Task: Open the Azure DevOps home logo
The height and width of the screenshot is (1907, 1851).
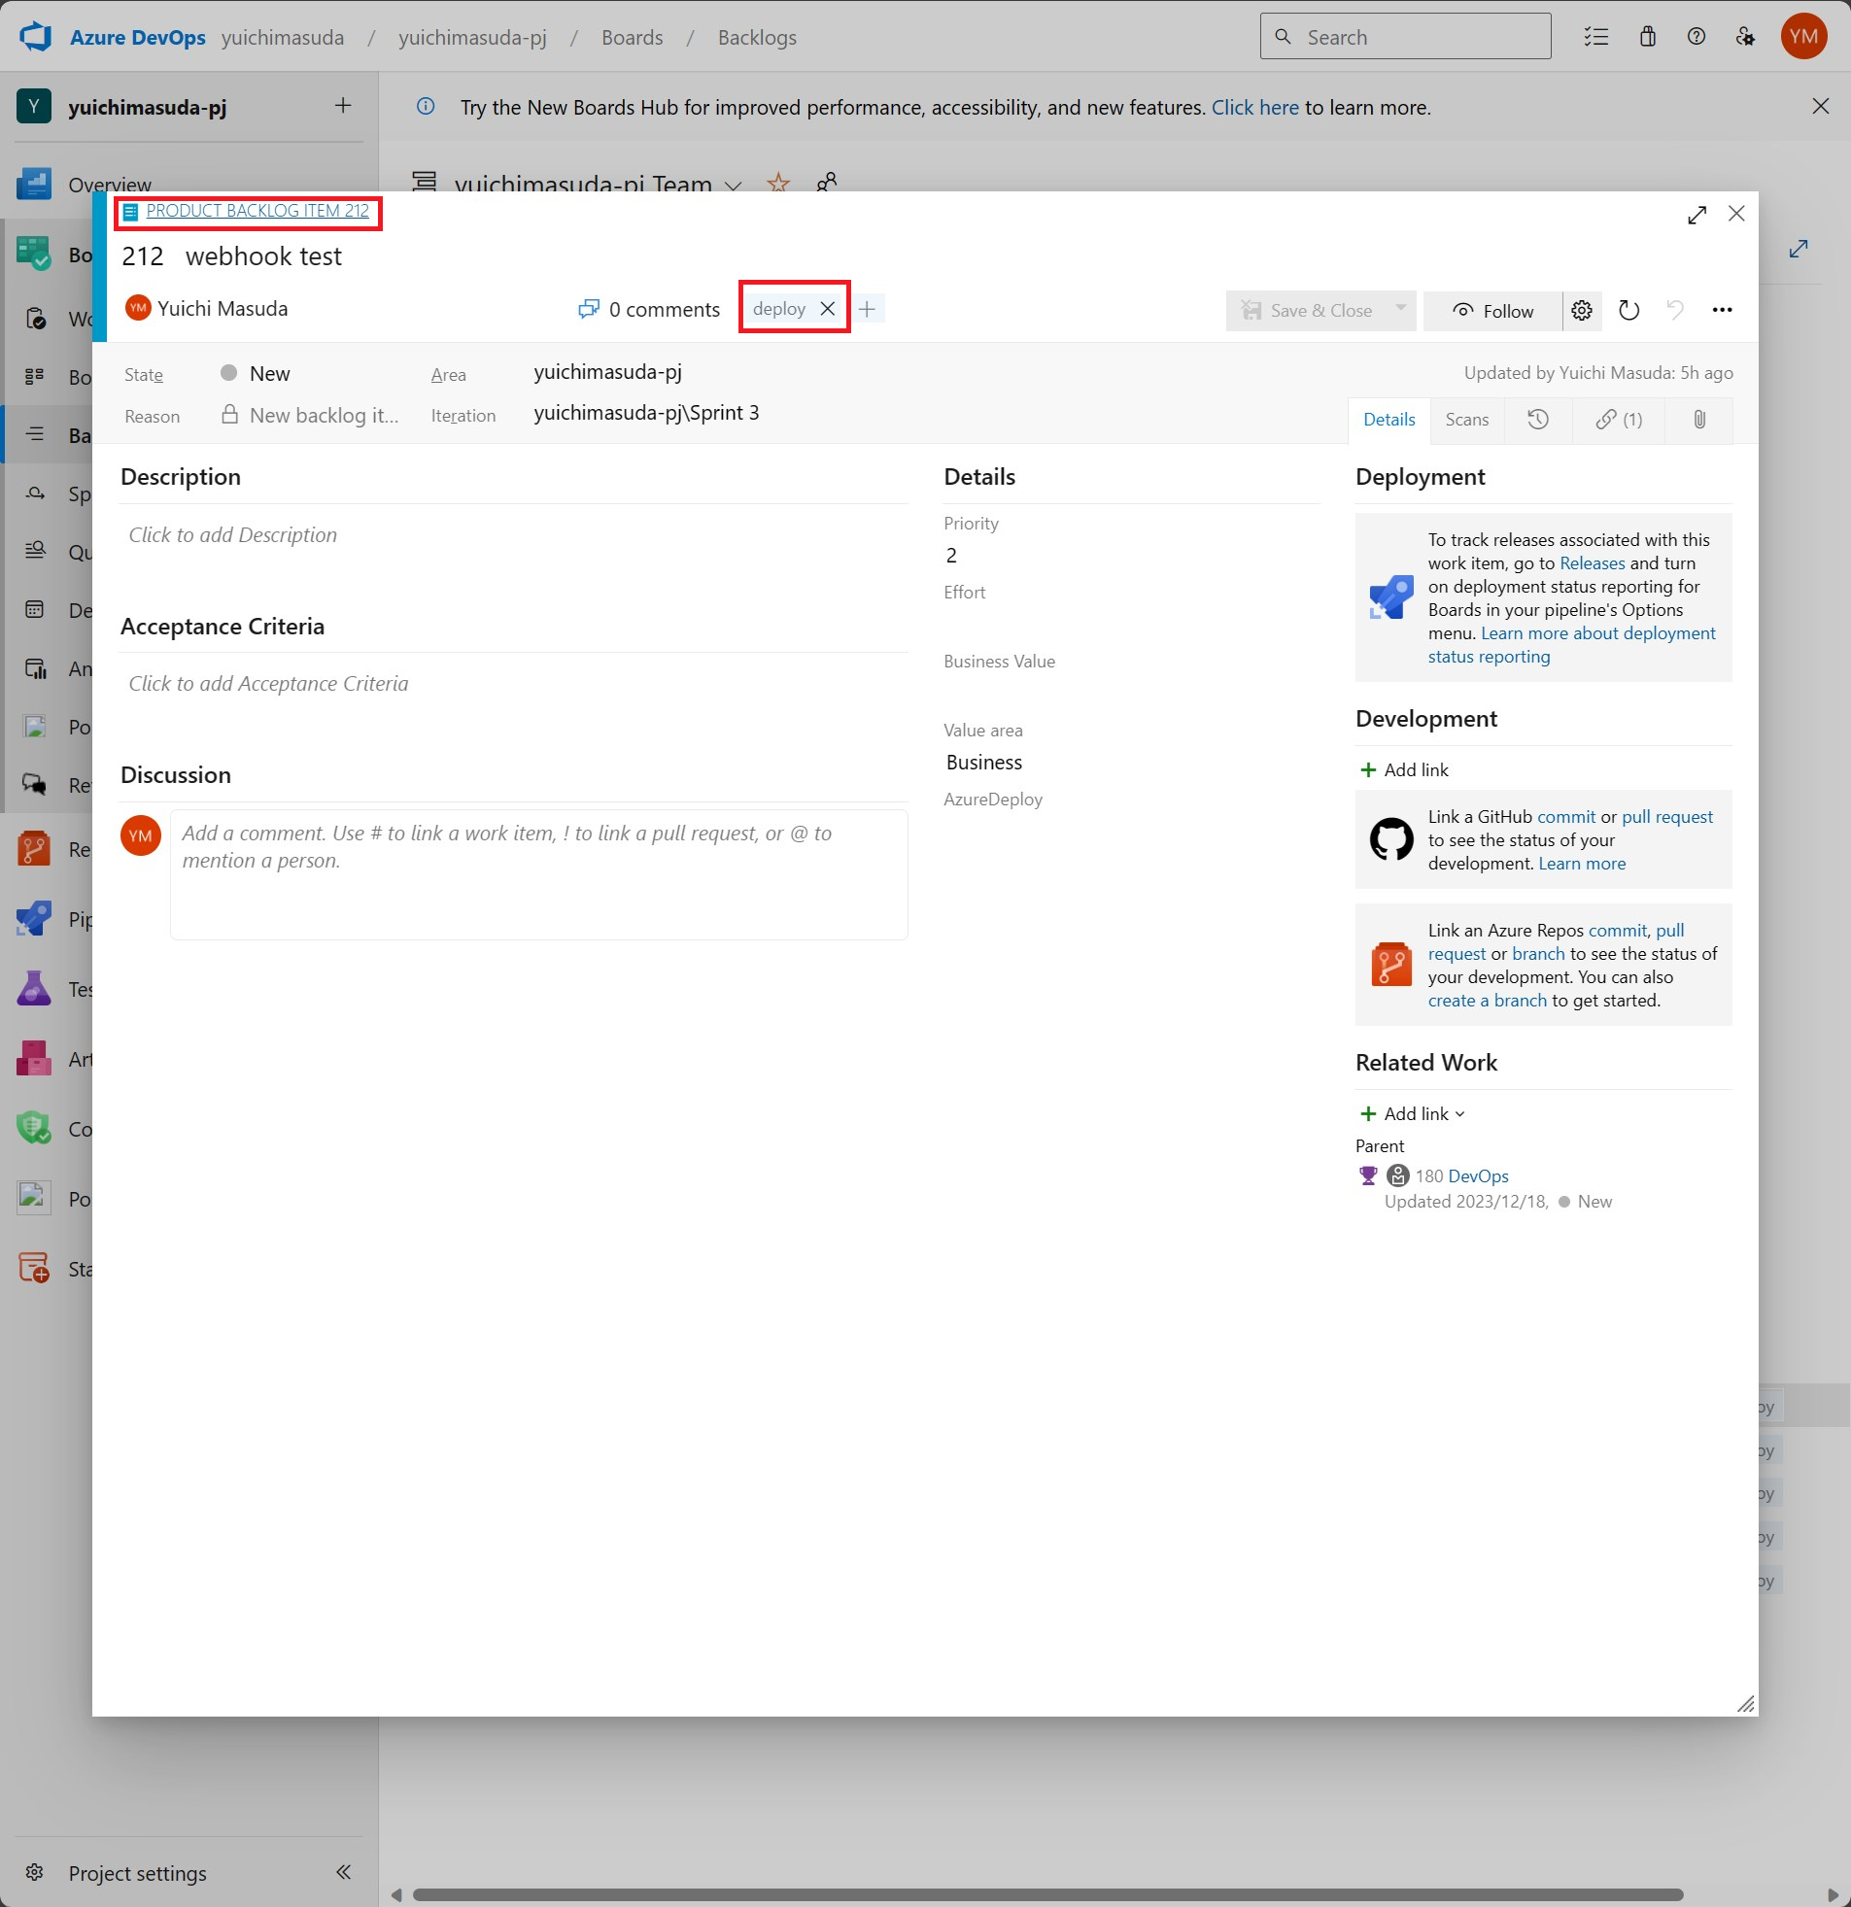Action: 36,37
